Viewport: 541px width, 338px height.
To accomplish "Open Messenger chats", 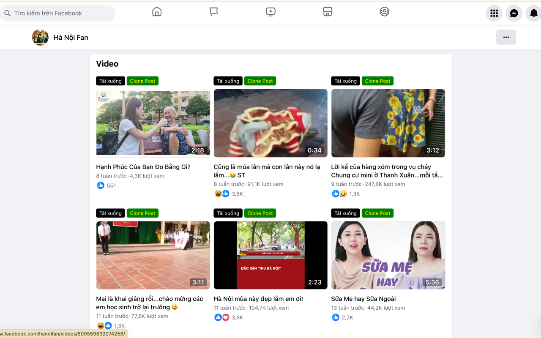I will (514, 14).
